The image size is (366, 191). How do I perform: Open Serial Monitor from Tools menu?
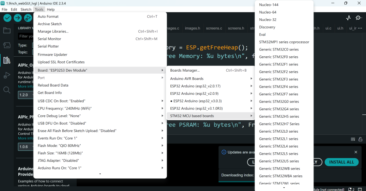[100, 39]
